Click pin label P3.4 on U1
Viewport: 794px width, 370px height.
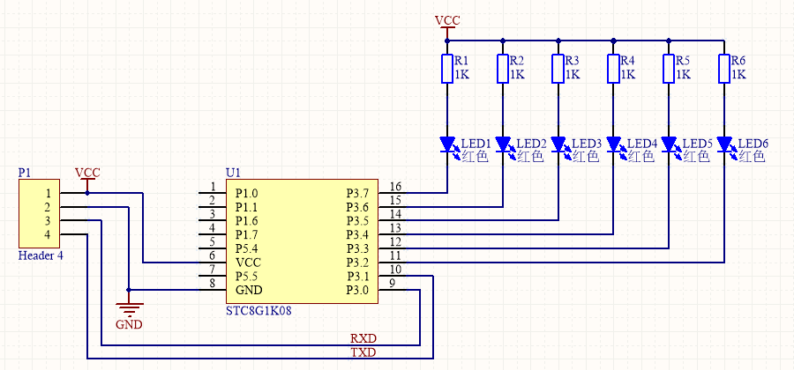357,235
